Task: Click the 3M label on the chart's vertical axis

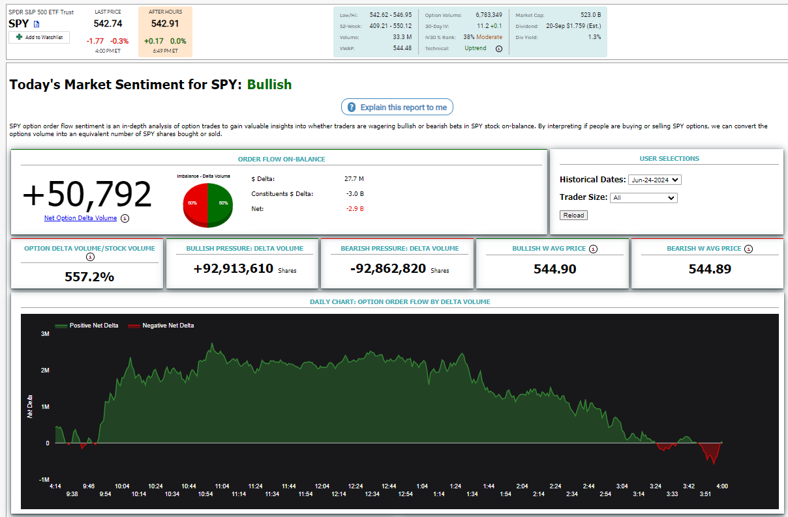Action: 45,334
